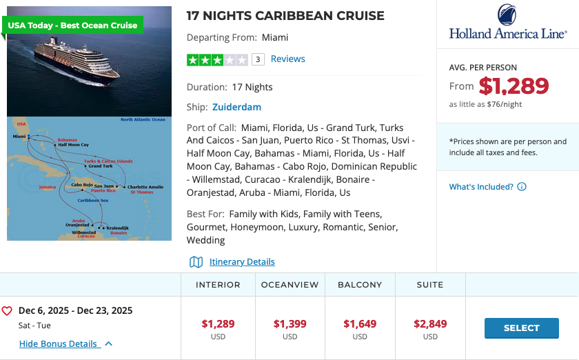
Task: Click the green star rating icons
Action: tap(217, 60)
